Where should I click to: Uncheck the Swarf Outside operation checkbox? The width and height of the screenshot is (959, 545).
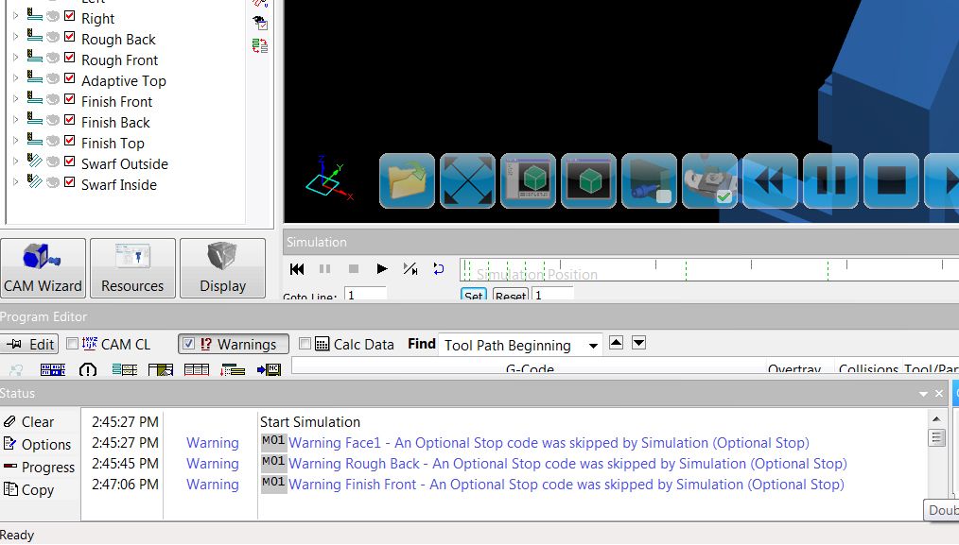[70, 162]
